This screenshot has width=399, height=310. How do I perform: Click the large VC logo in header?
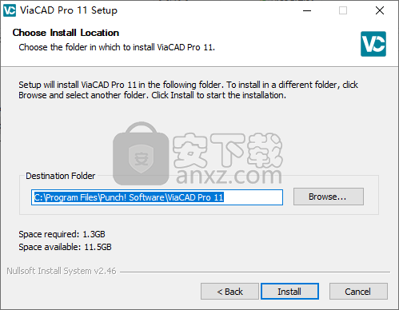coord(373,44)
